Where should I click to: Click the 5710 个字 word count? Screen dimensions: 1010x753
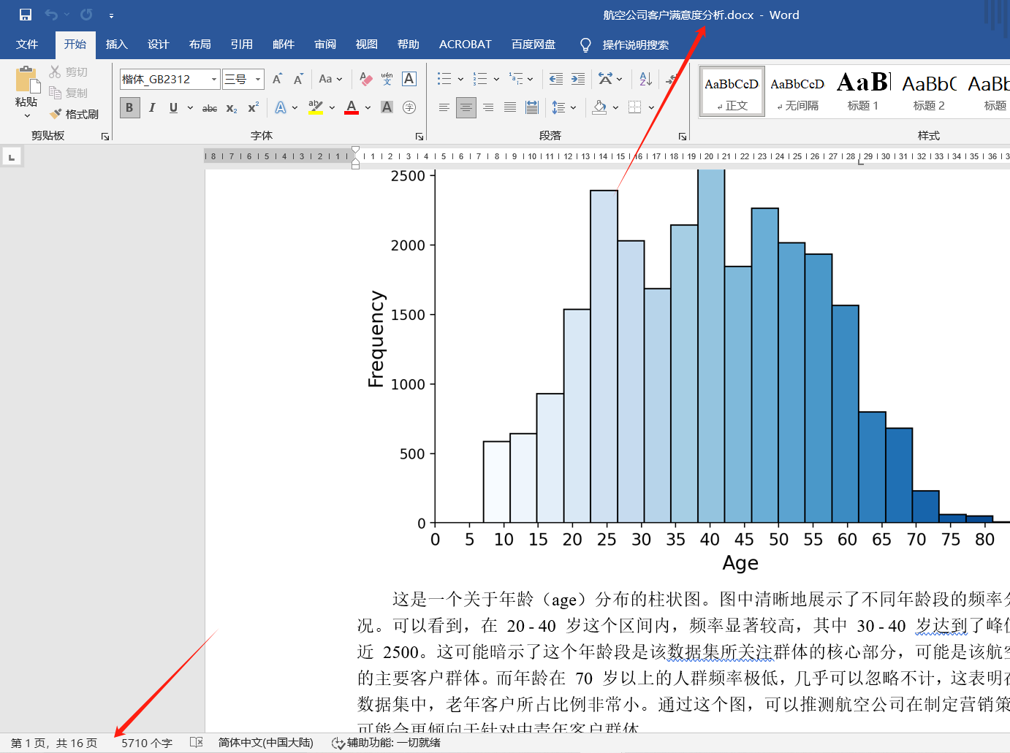click(147, 743)
